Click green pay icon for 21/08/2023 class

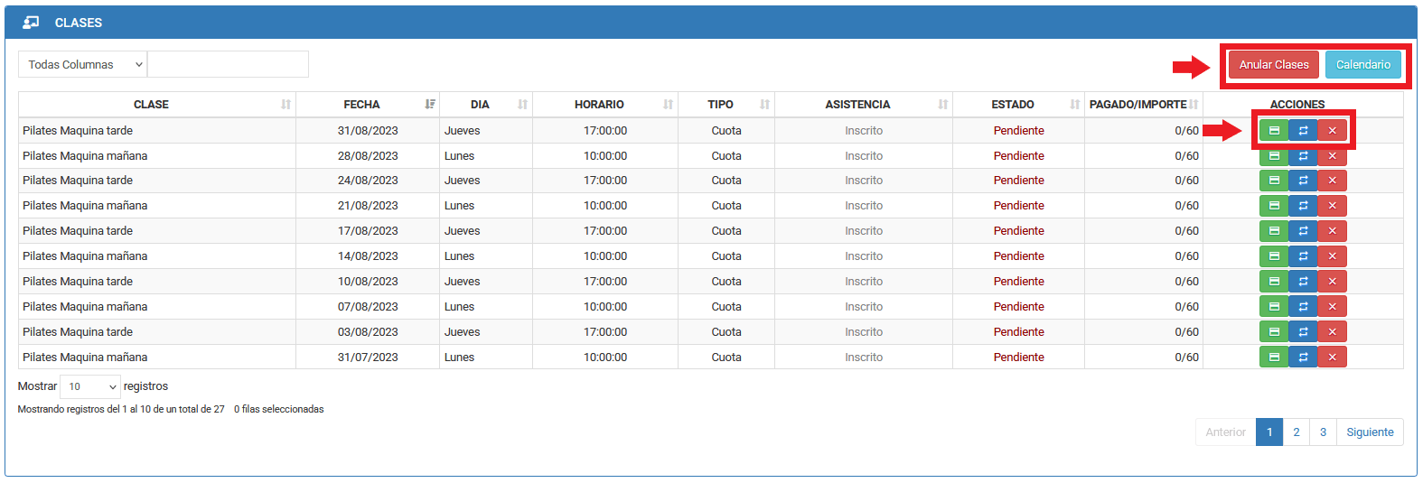click(x=1274, y=206)
